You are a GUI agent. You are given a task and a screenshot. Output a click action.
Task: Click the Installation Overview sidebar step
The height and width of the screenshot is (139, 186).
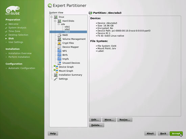pos(20,53)
